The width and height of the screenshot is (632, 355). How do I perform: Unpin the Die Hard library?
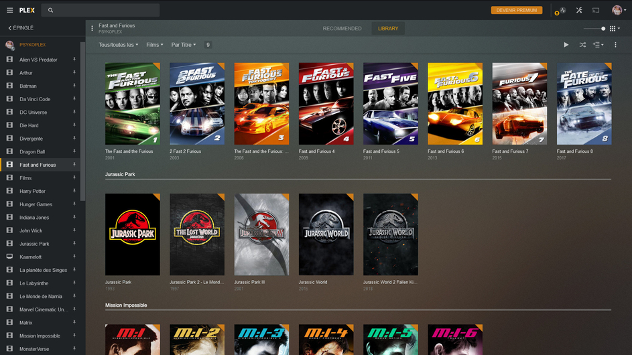(74, 125)
